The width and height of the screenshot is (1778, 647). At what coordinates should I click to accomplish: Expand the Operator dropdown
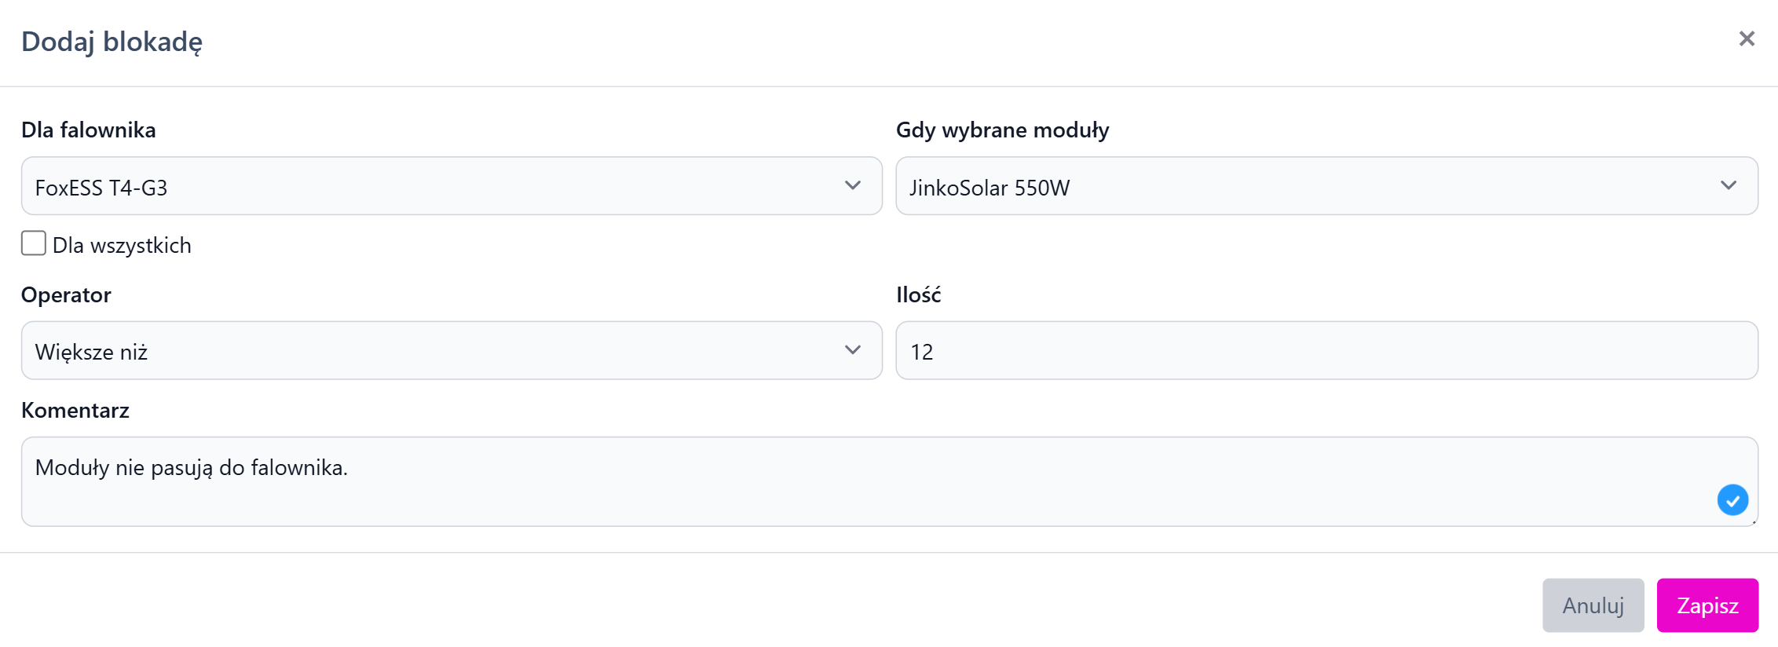[452, 350]
